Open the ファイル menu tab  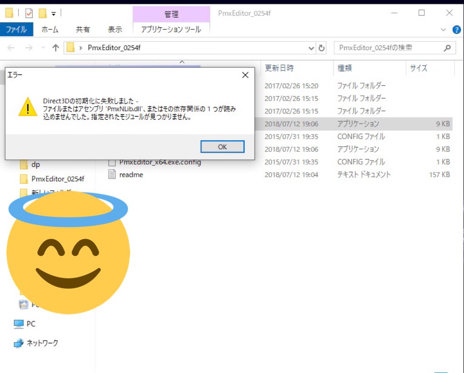click(x=17, y=29)
